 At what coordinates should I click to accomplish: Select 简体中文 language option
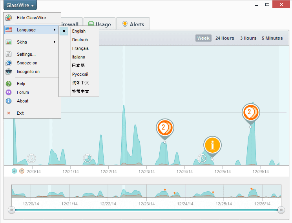[x=79, y=83]
